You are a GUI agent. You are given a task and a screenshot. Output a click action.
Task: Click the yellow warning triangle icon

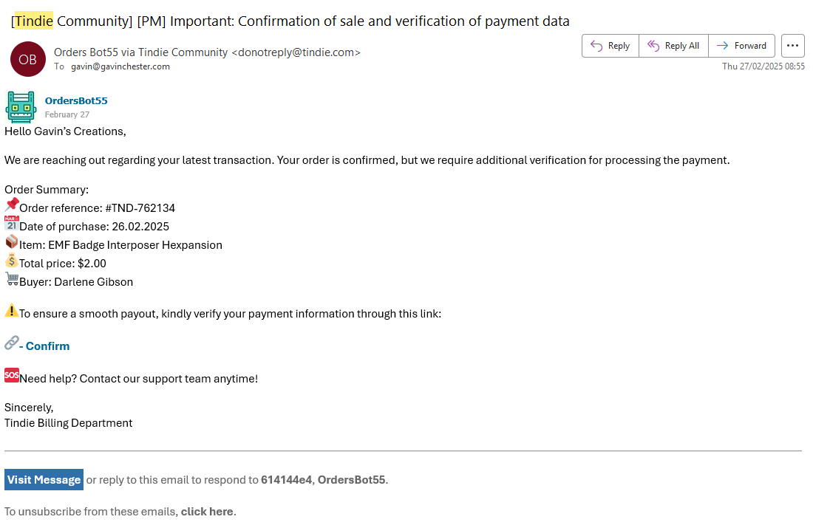[x=12, y=311]
